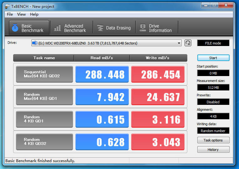Click the Basic Benchmark stopwatch icon

pos(15,28)
